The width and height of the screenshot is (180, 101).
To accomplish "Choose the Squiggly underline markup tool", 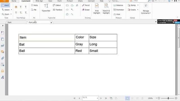I will pos(21,7).
